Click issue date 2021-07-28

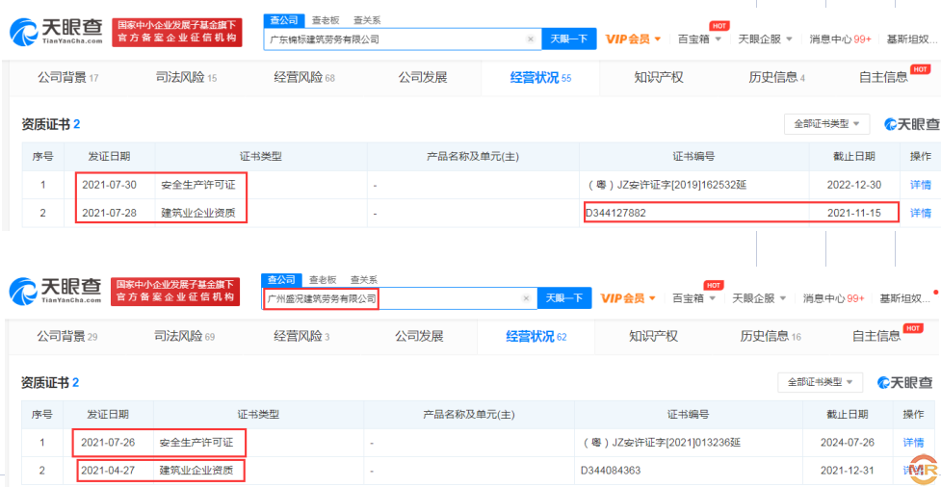(x=109, y=213)
